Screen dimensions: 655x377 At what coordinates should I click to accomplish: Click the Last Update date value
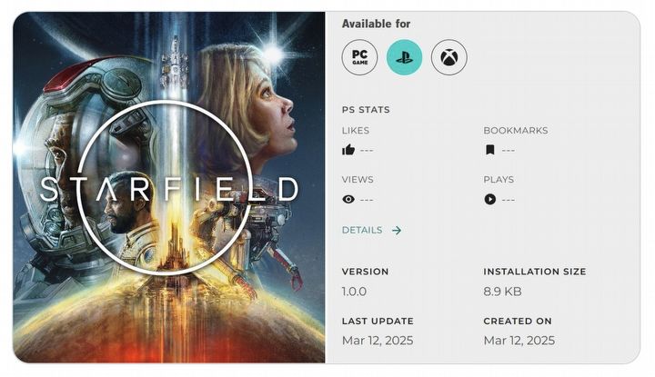378,341
